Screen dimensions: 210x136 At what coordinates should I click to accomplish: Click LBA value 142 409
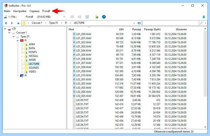pos(119,100)
